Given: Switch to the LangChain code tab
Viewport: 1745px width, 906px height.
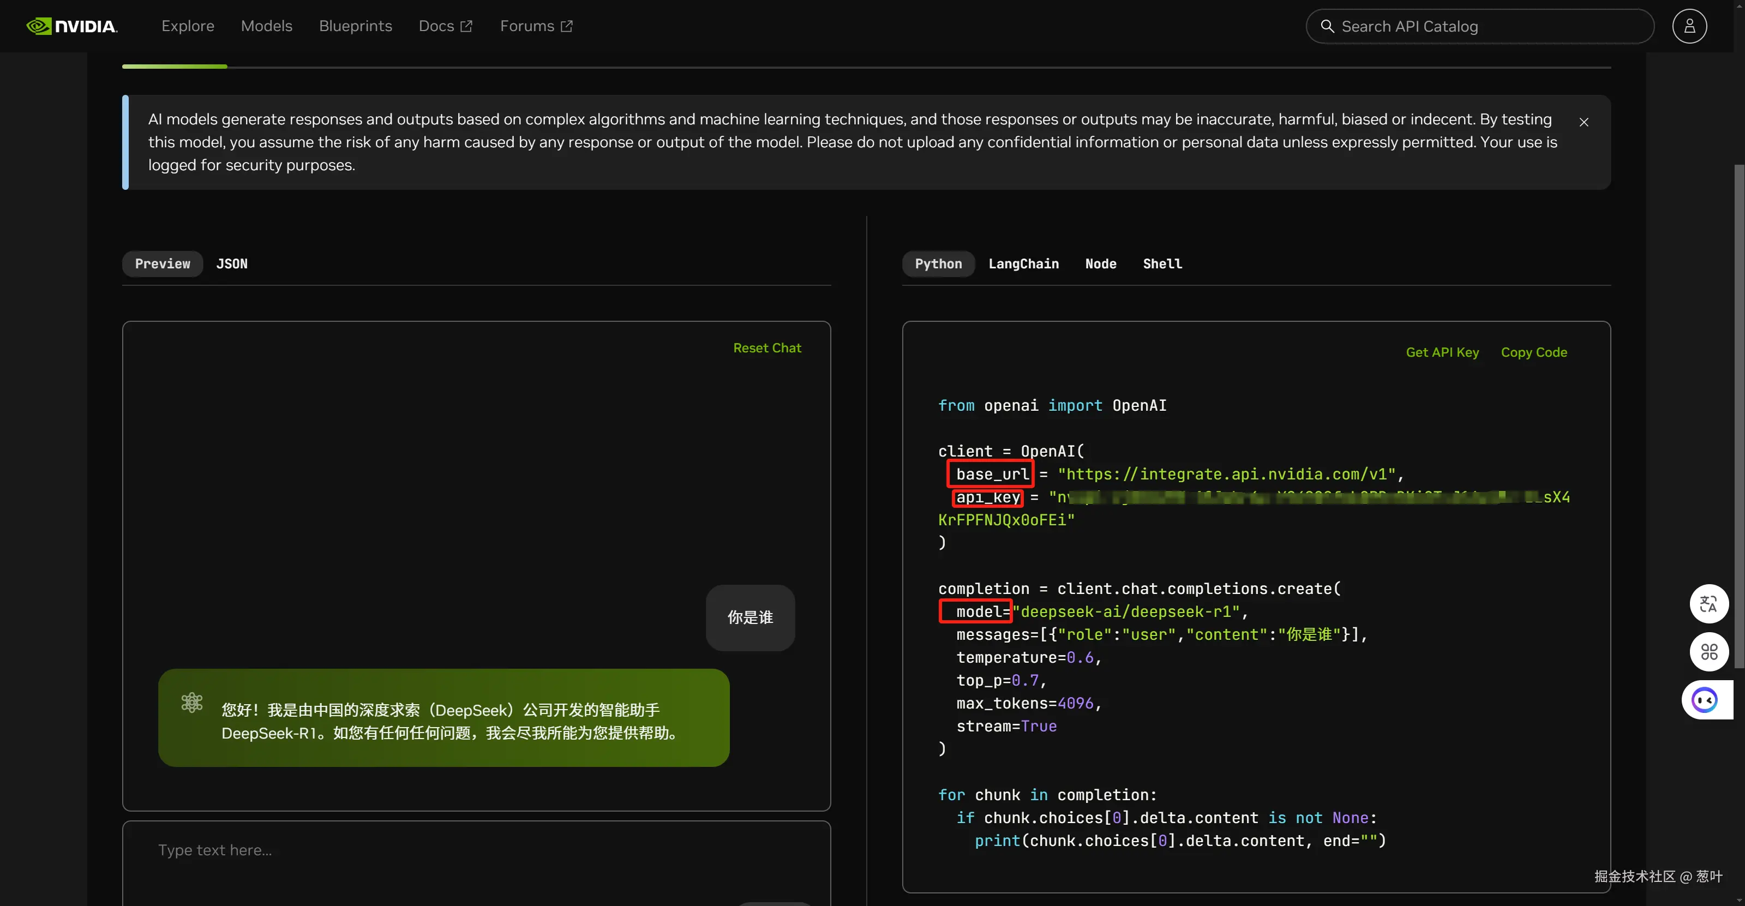Looking at the screenshot, I should [x=1023, y=264].
